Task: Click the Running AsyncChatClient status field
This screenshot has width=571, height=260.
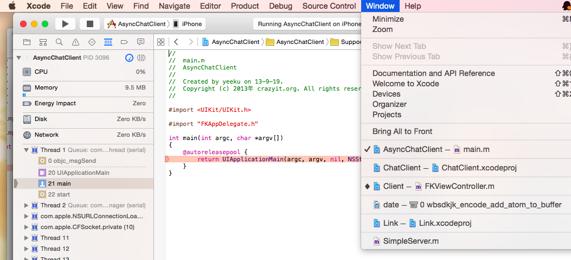Action: [x=307, y=24]
